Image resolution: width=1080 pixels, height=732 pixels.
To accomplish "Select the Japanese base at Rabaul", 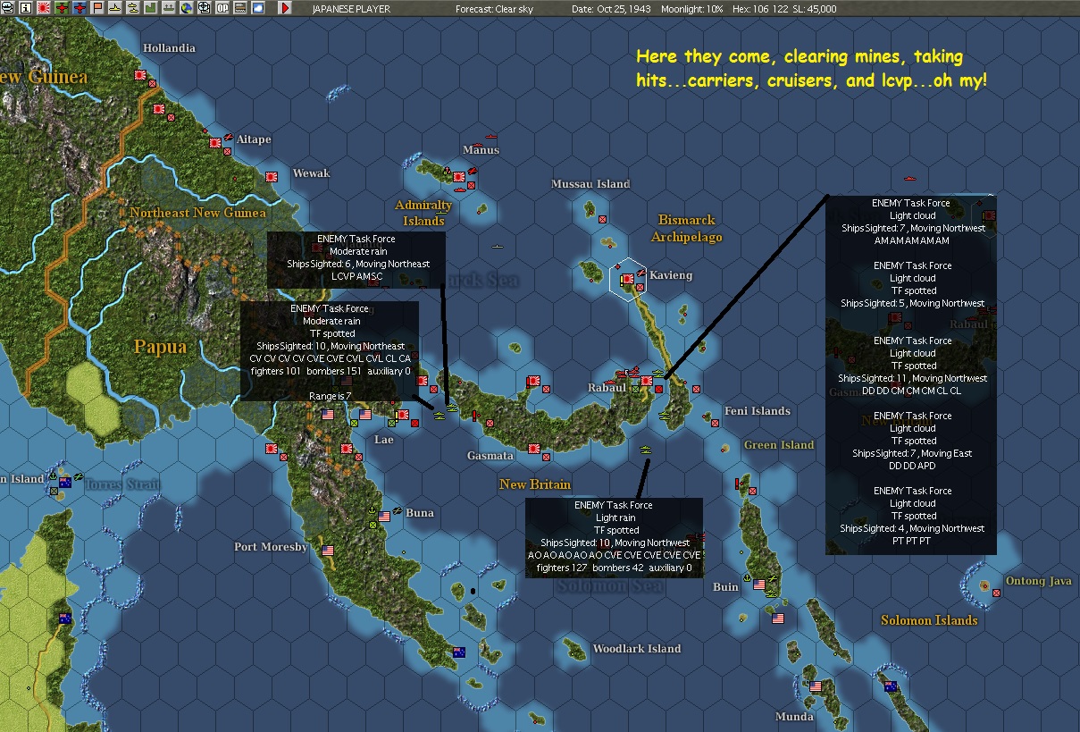I will (x=646, y=379).
